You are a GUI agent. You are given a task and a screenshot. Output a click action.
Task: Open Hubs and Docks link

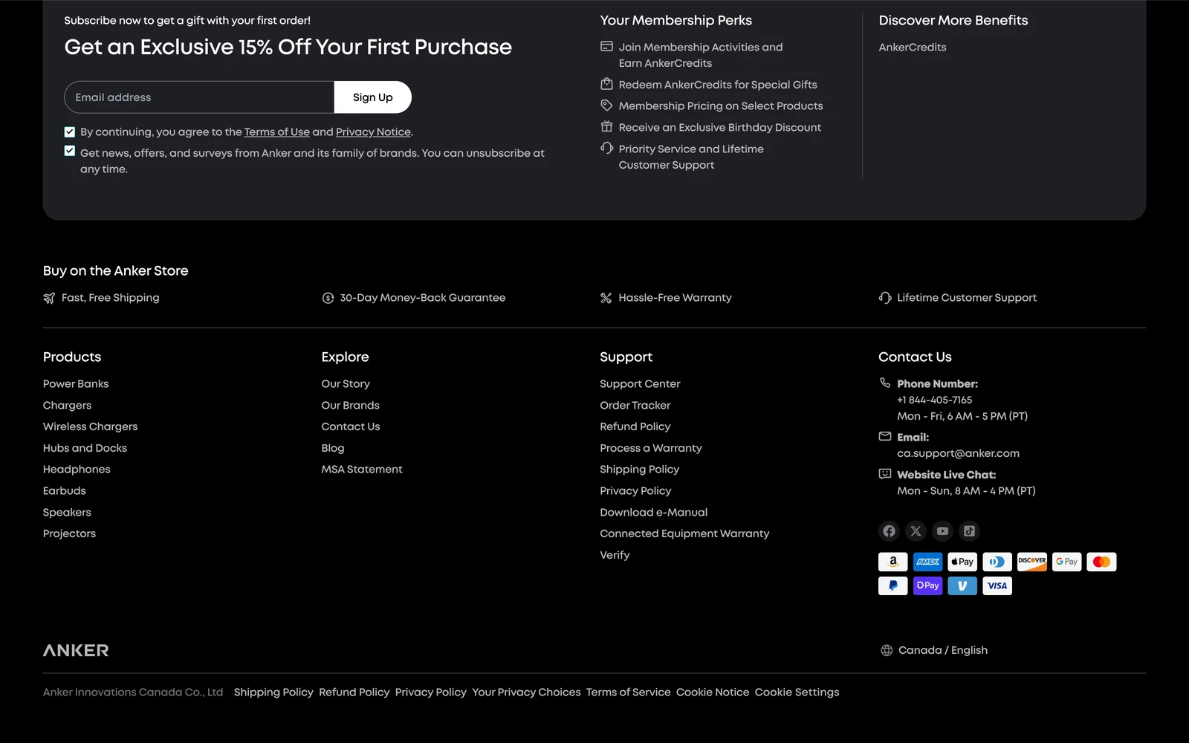click(x=85, y=448)
